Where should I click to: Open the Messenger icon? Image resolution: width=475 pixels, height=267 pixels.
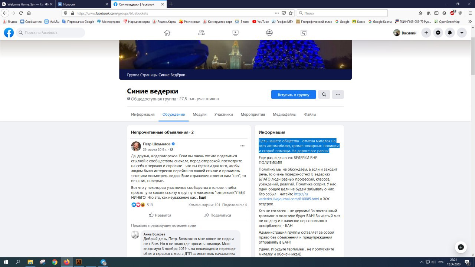click(438, 33)
